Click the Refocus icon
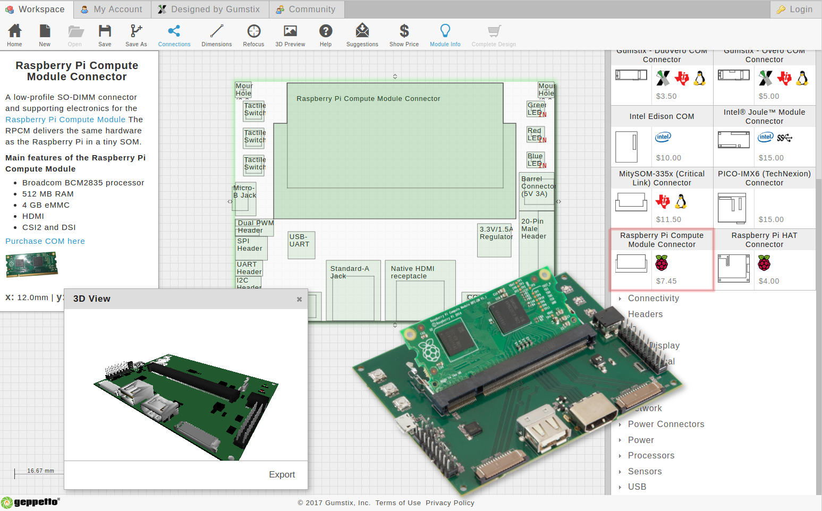The width and height of the screenshot is (822, 511). [253, 36]
